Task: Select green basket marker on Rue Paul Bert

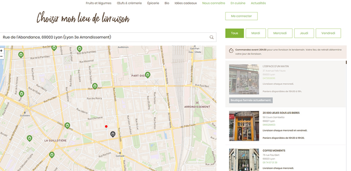Action: pos(95,86)
